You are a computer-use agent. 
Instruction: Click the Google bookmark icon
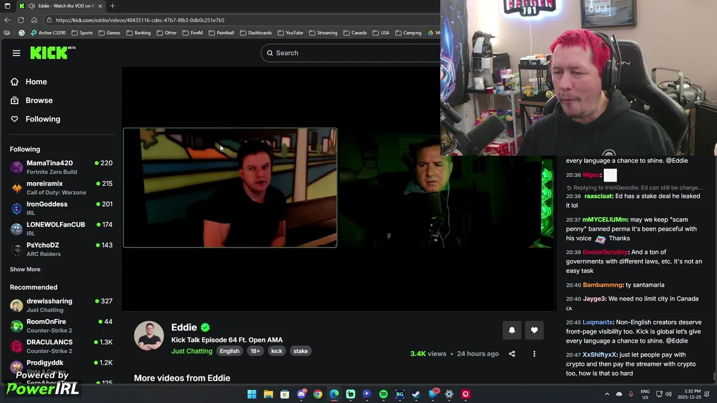coord(22,33)
